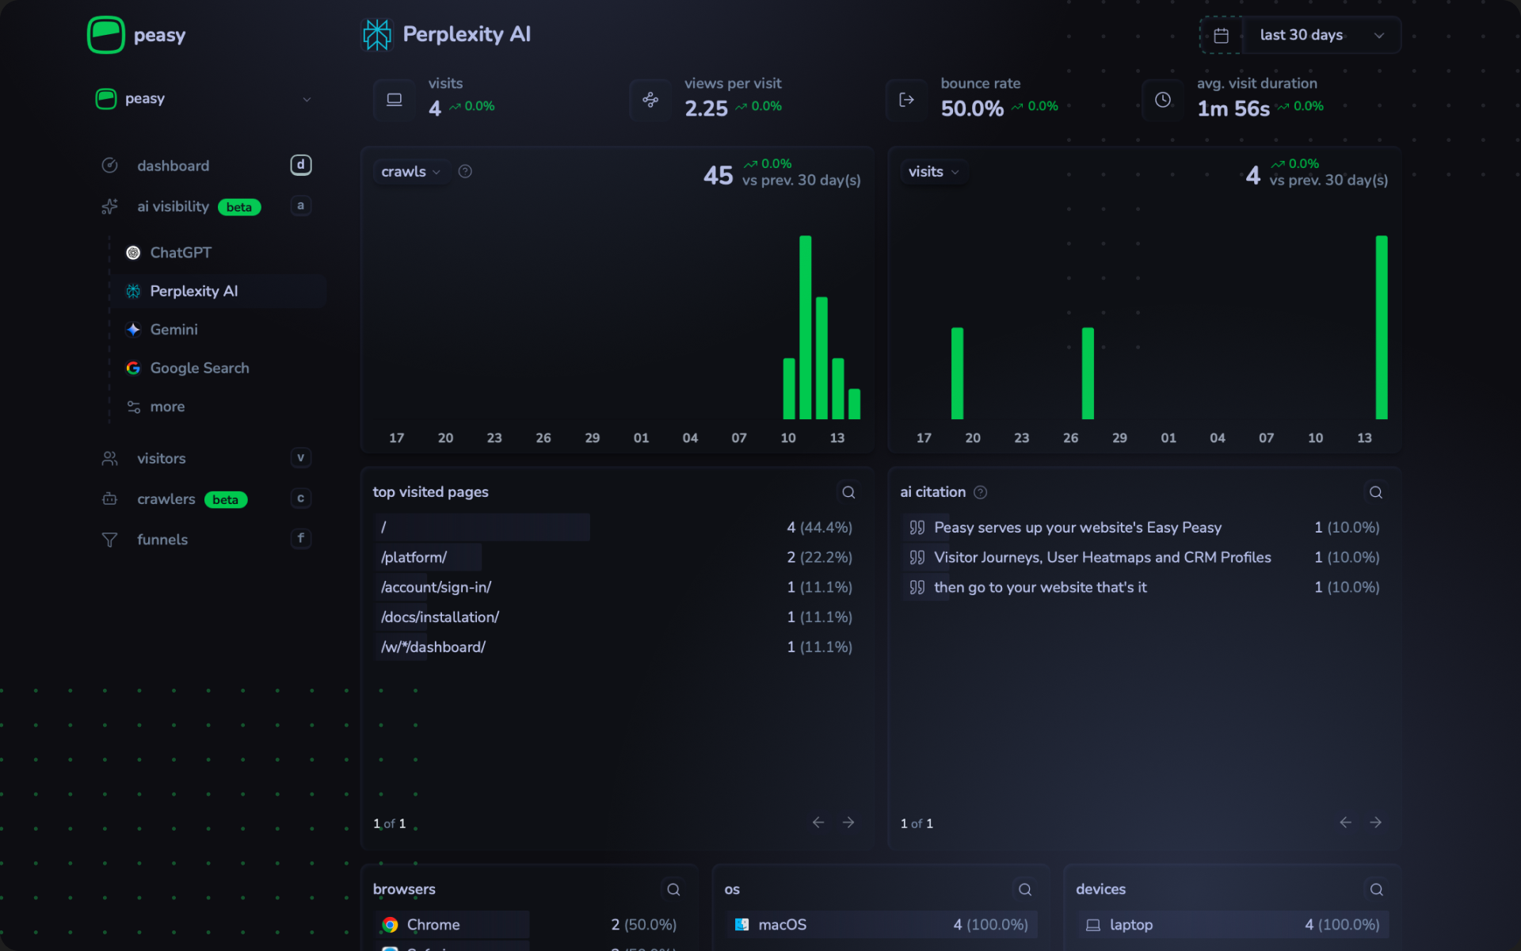Open the search icon in ai citation panel
1521x951 pixels.
point(1375,492)
